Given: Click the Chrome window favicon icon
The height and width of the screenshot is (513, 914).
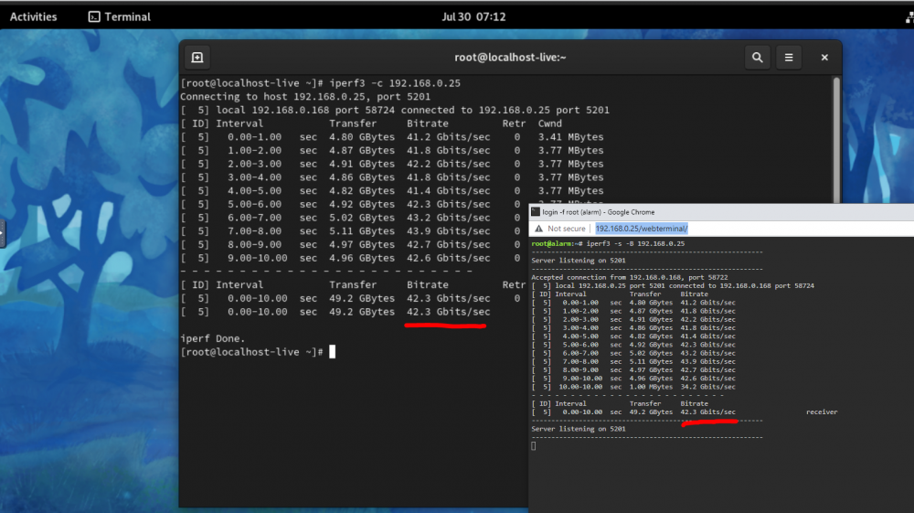Looking at the screenshot, I should tap(535, 211).
